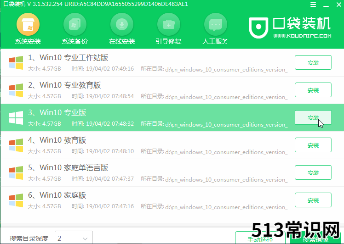Viewport: 344px width, 244px height.
Task: Click Windows logo of Win10 专业工作站版
Action: coord(16,63)
